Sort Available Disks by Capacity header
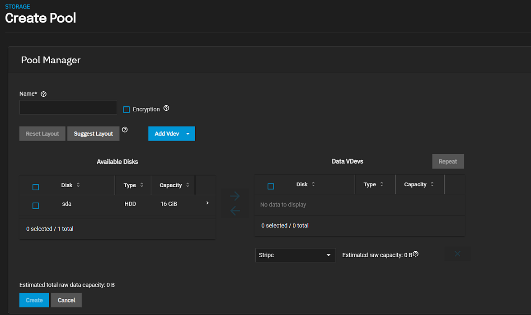Screen dimensions: 531x315 171,185
